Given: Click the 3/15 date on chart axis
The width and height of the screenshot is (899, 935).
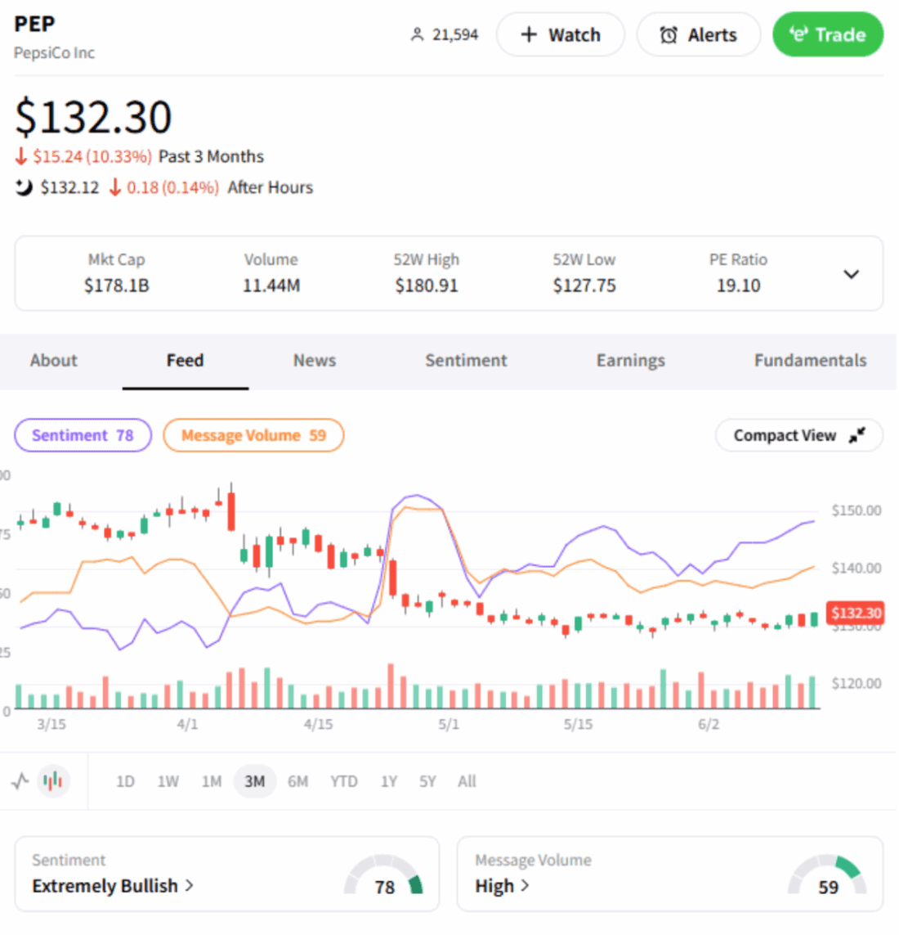Looking at the screenshot, I should (x=51, y=725).
